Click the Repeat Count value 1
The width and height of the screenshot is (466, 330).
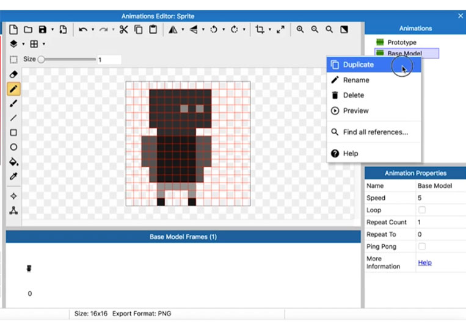coord(440,222)
